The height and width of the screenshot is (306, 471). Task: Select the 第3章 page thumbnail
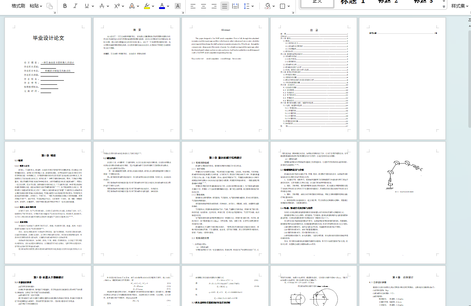48,286
